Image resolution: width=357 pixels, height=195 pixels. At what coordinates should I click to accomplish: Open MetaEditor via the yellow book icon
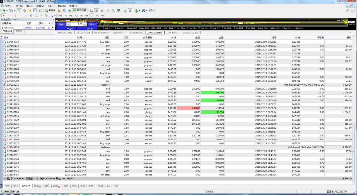pos(59,11)
